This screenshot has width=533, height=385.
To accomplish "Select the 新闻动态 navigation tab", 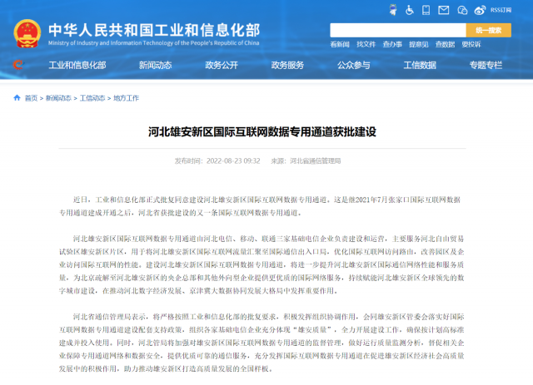I will coord(155,64).
